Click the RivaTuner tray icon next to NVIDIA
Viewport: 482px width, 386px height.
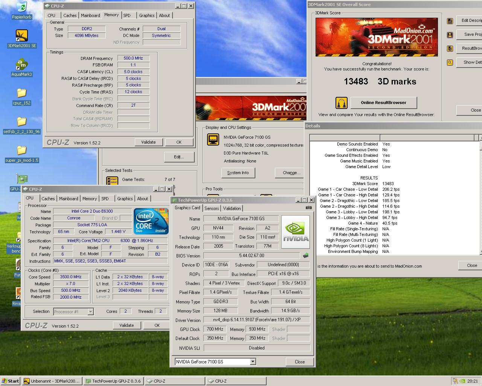click(455, 381)
